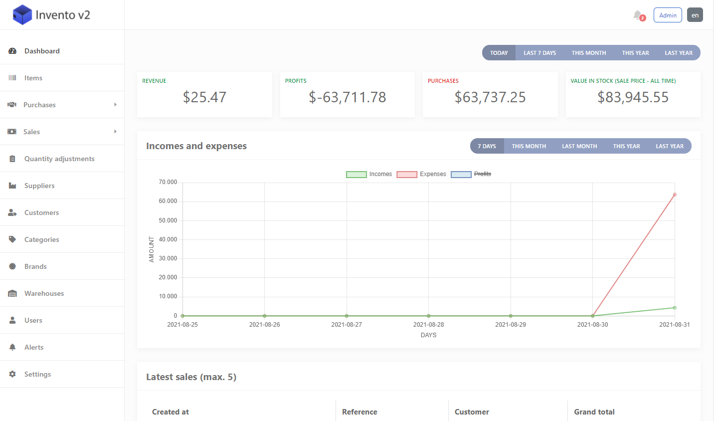Click the 2021-08-31 expenses data point
This screenshot has width=714, height=421.
675,195
